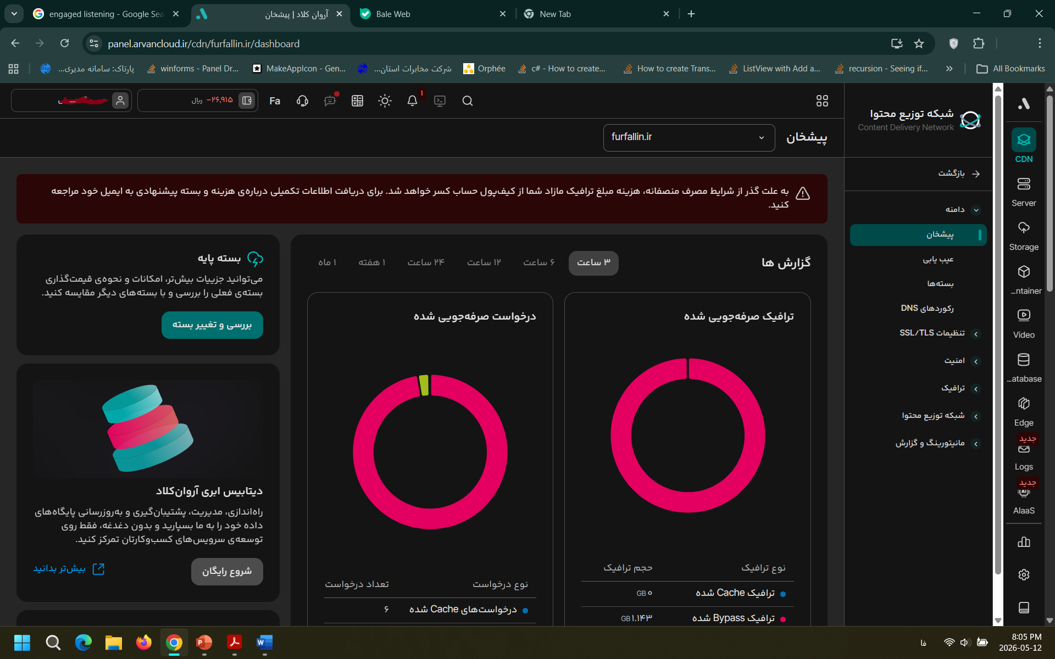Open the Storage product in right rail

pyautogui.click(x=1024, y=236)
